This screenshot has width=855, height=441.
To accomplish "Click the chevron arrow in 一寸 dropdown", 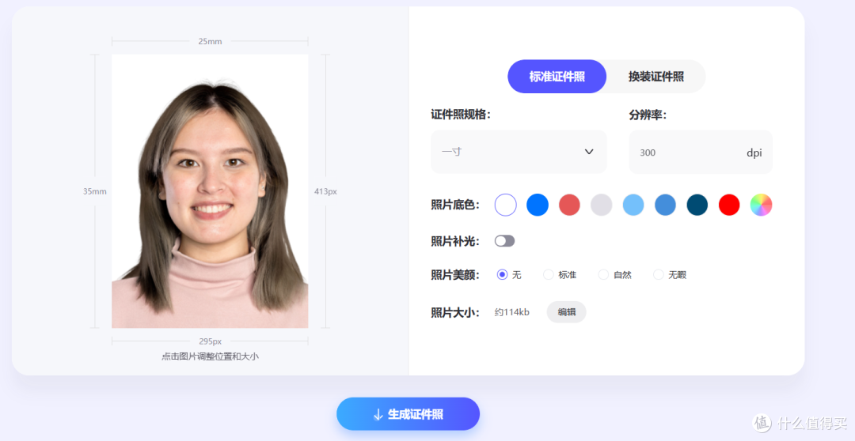I will tap(589, 152).
